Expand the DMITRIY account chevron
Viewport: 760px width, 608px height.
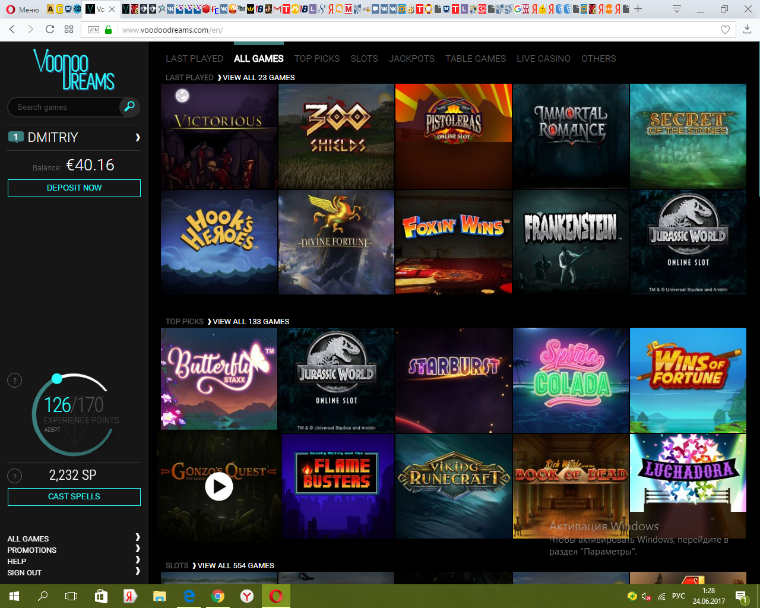[x=138, y=137]
